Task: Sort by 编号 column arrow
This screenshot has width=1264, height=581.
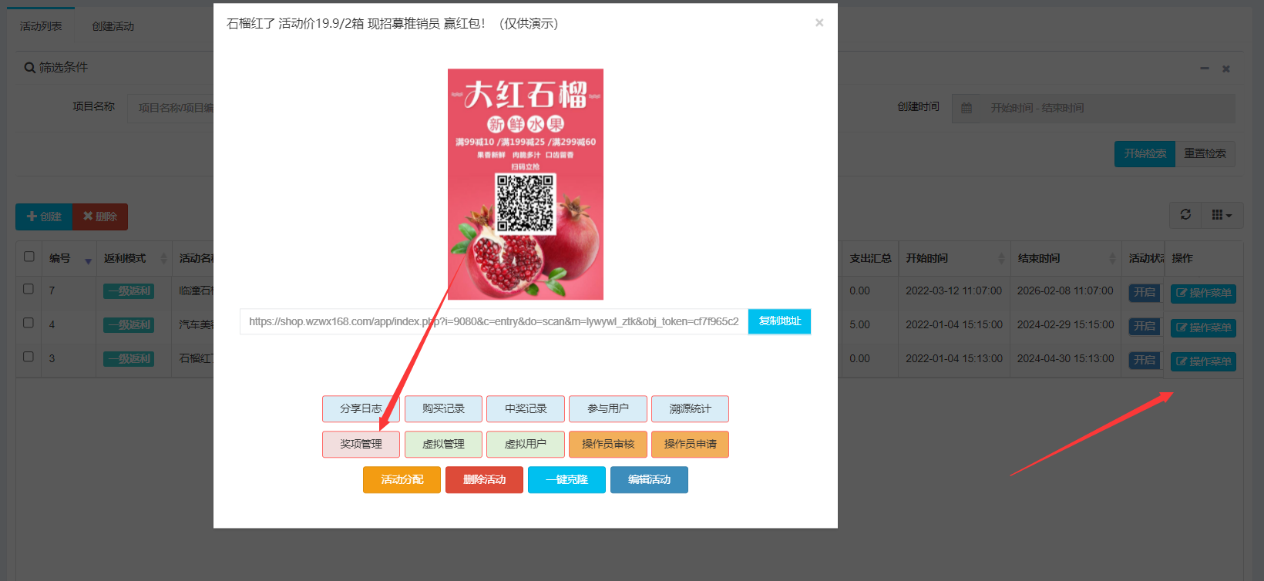Action: pos(88,260)
